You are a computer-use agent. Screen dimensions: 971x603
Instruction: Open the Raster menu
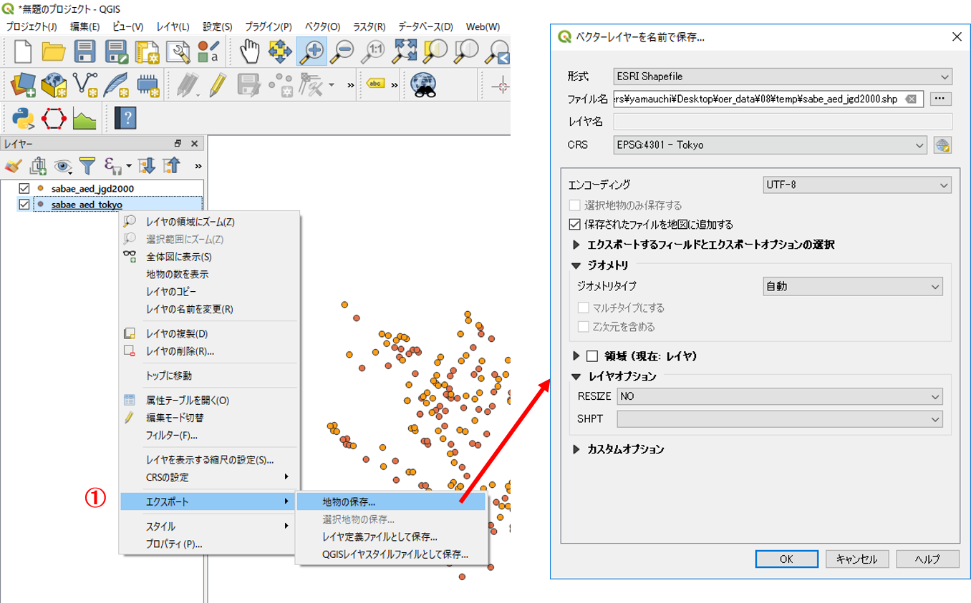point(369,26)
